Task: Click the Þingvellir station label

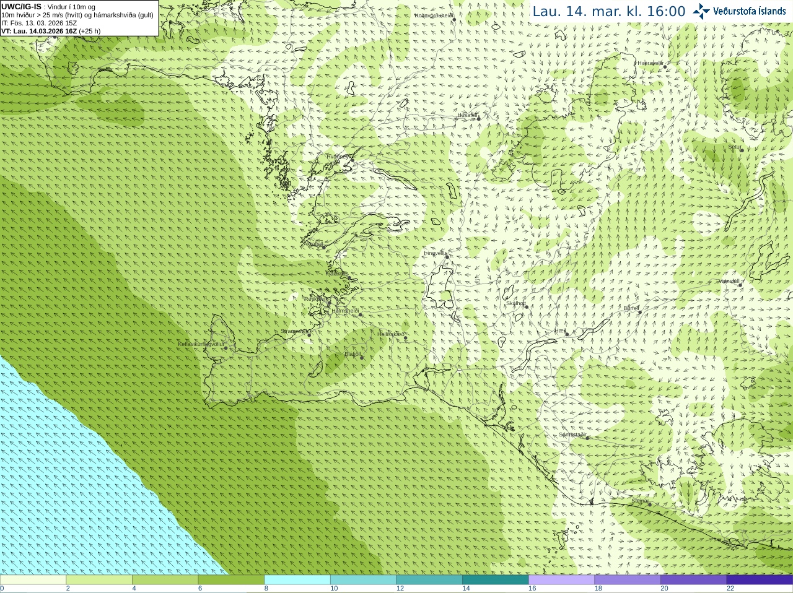Action: click(435, 253)
